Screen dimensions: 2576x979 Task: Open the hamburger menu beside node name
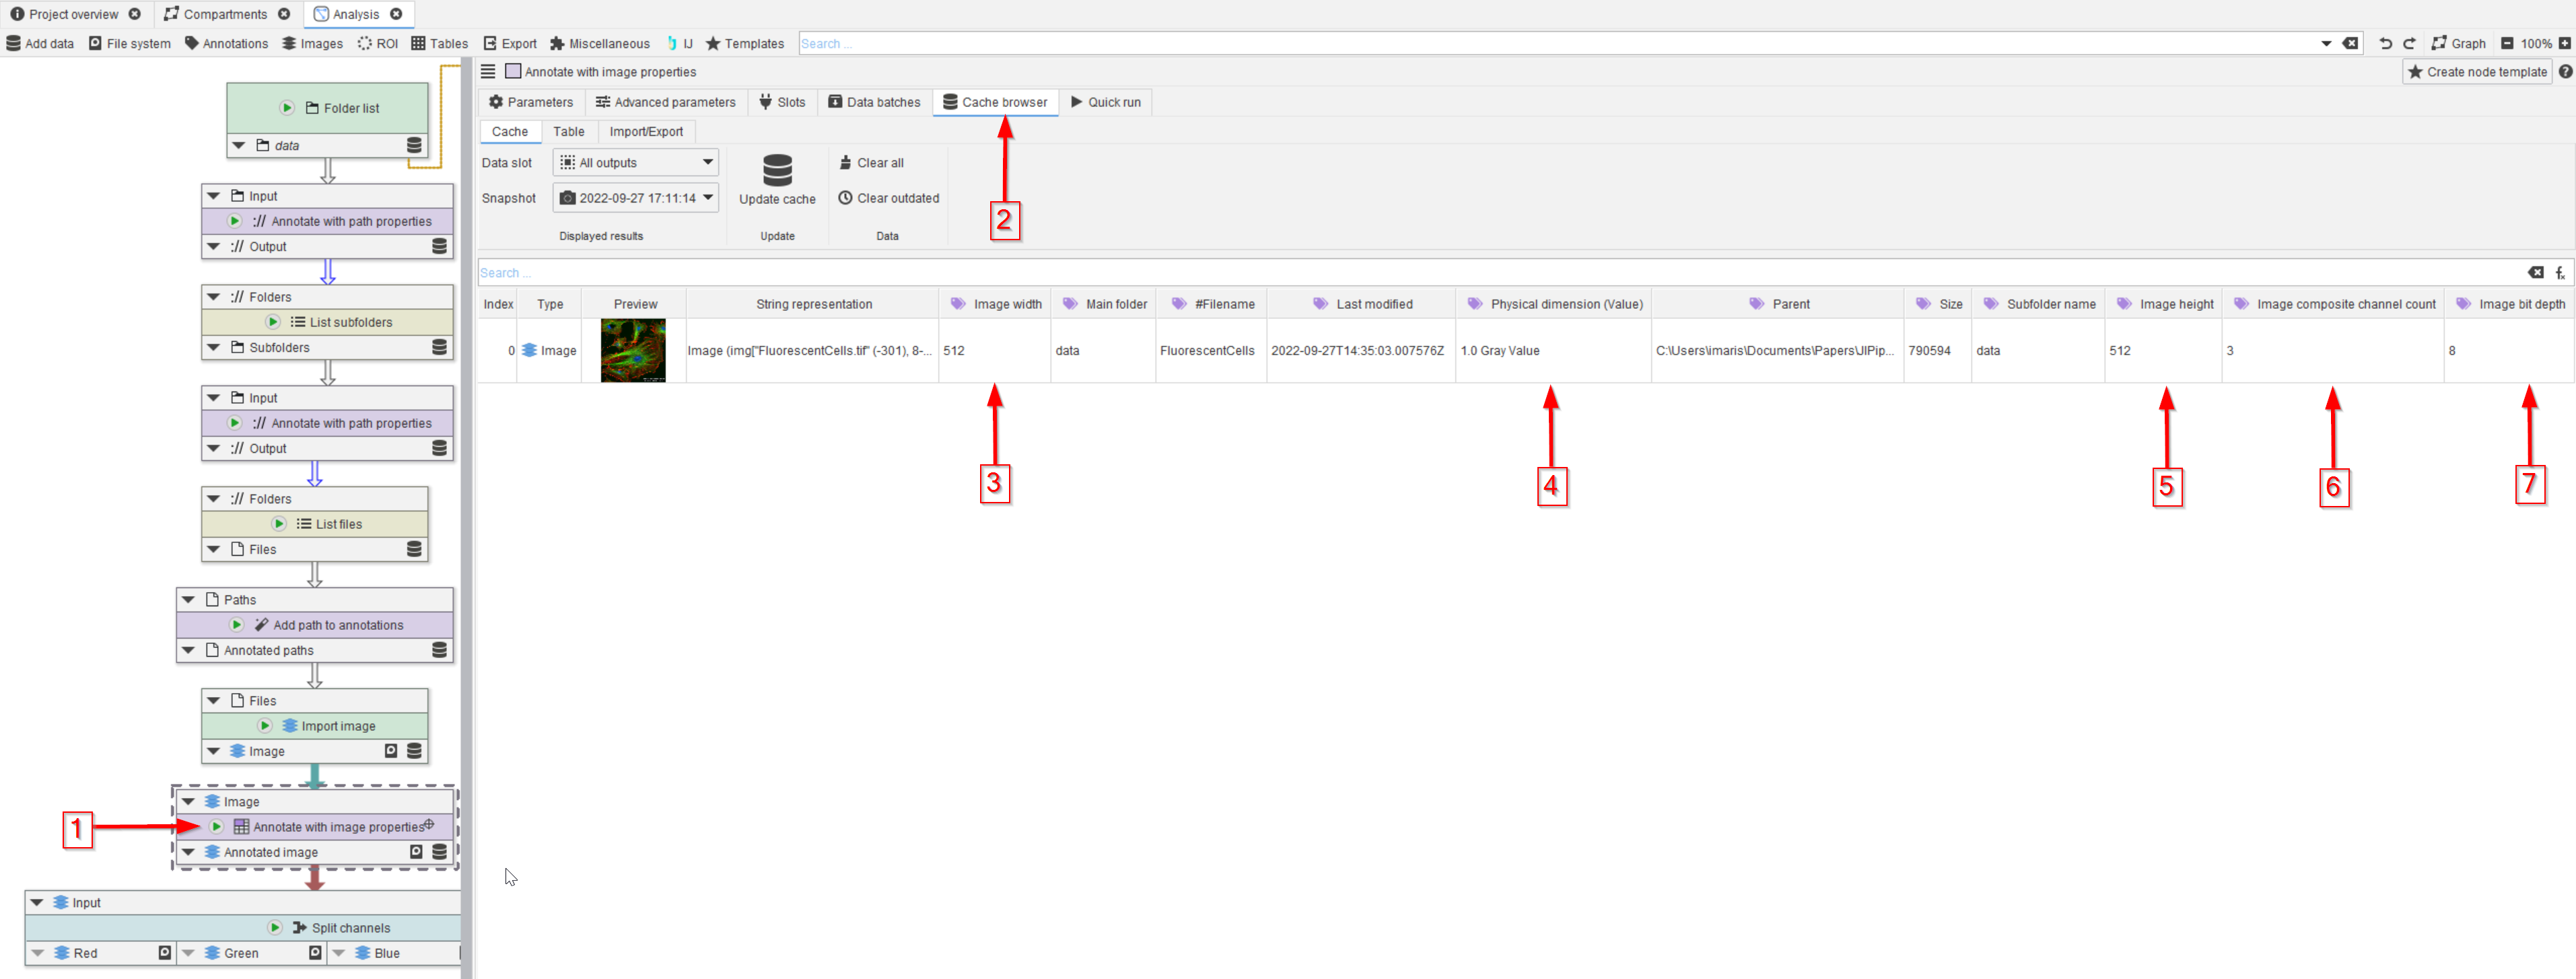[x=488, y=72]
